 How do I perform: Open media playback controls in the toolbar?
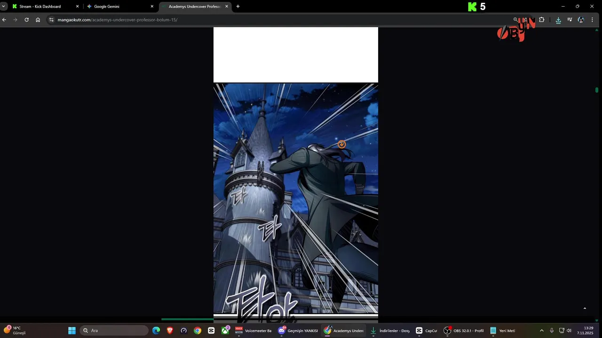click(x=570, y=20)
